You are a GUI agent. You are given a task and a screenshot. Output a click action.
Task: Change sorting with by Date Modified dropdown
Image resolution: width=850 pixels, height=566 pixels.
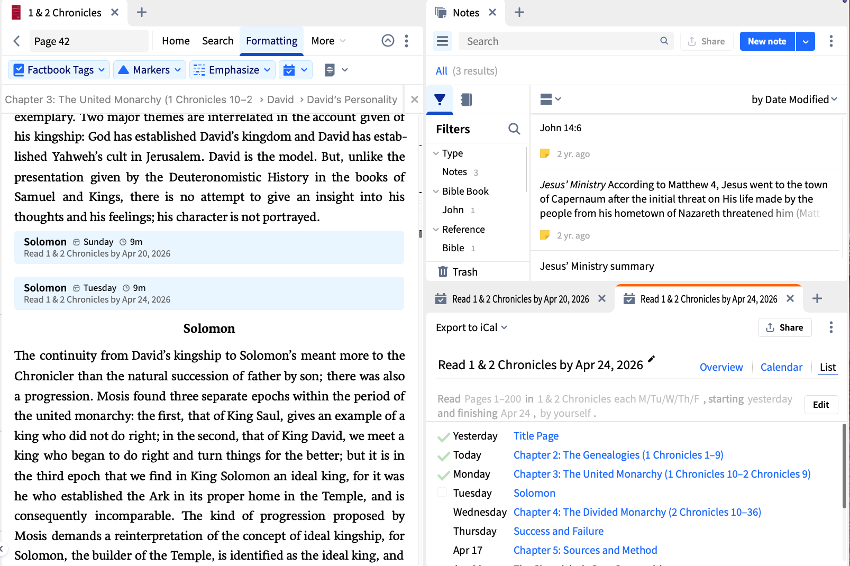point(794,99)
